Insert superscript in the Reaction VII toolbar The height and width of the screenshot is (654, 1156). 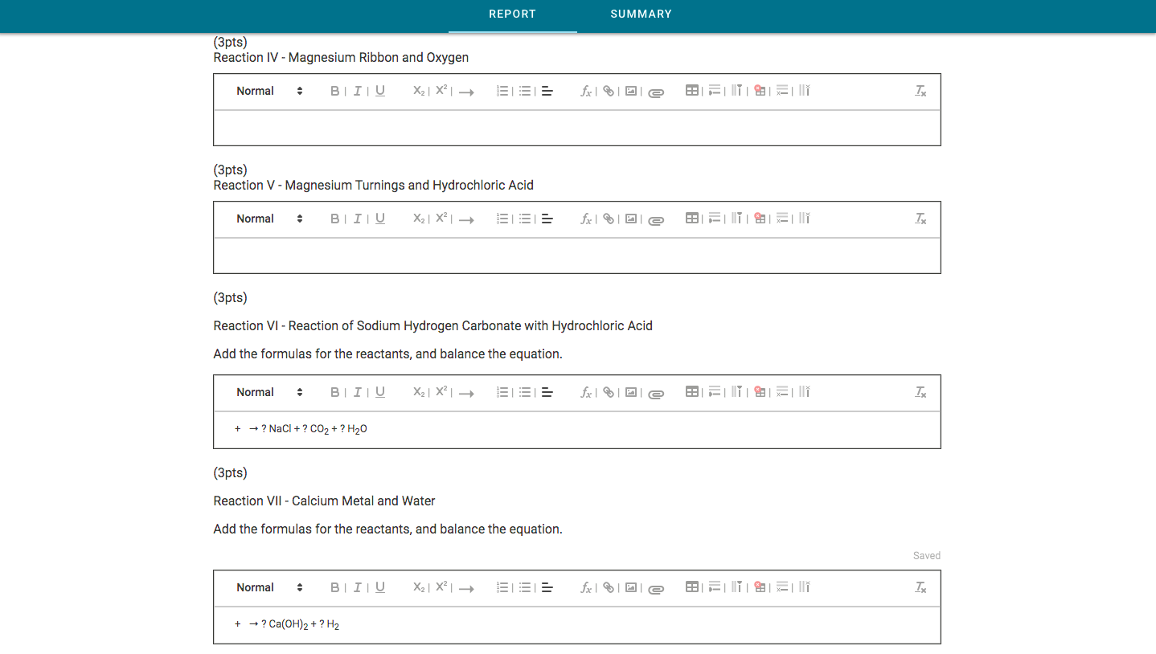tap(441, 587)
